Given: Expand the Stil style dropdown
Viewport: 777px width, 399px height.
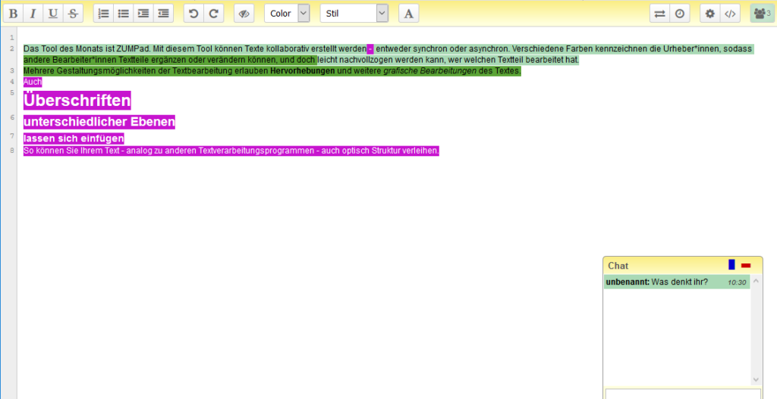Looking at the screenshot, I should [x=354, y=14].
